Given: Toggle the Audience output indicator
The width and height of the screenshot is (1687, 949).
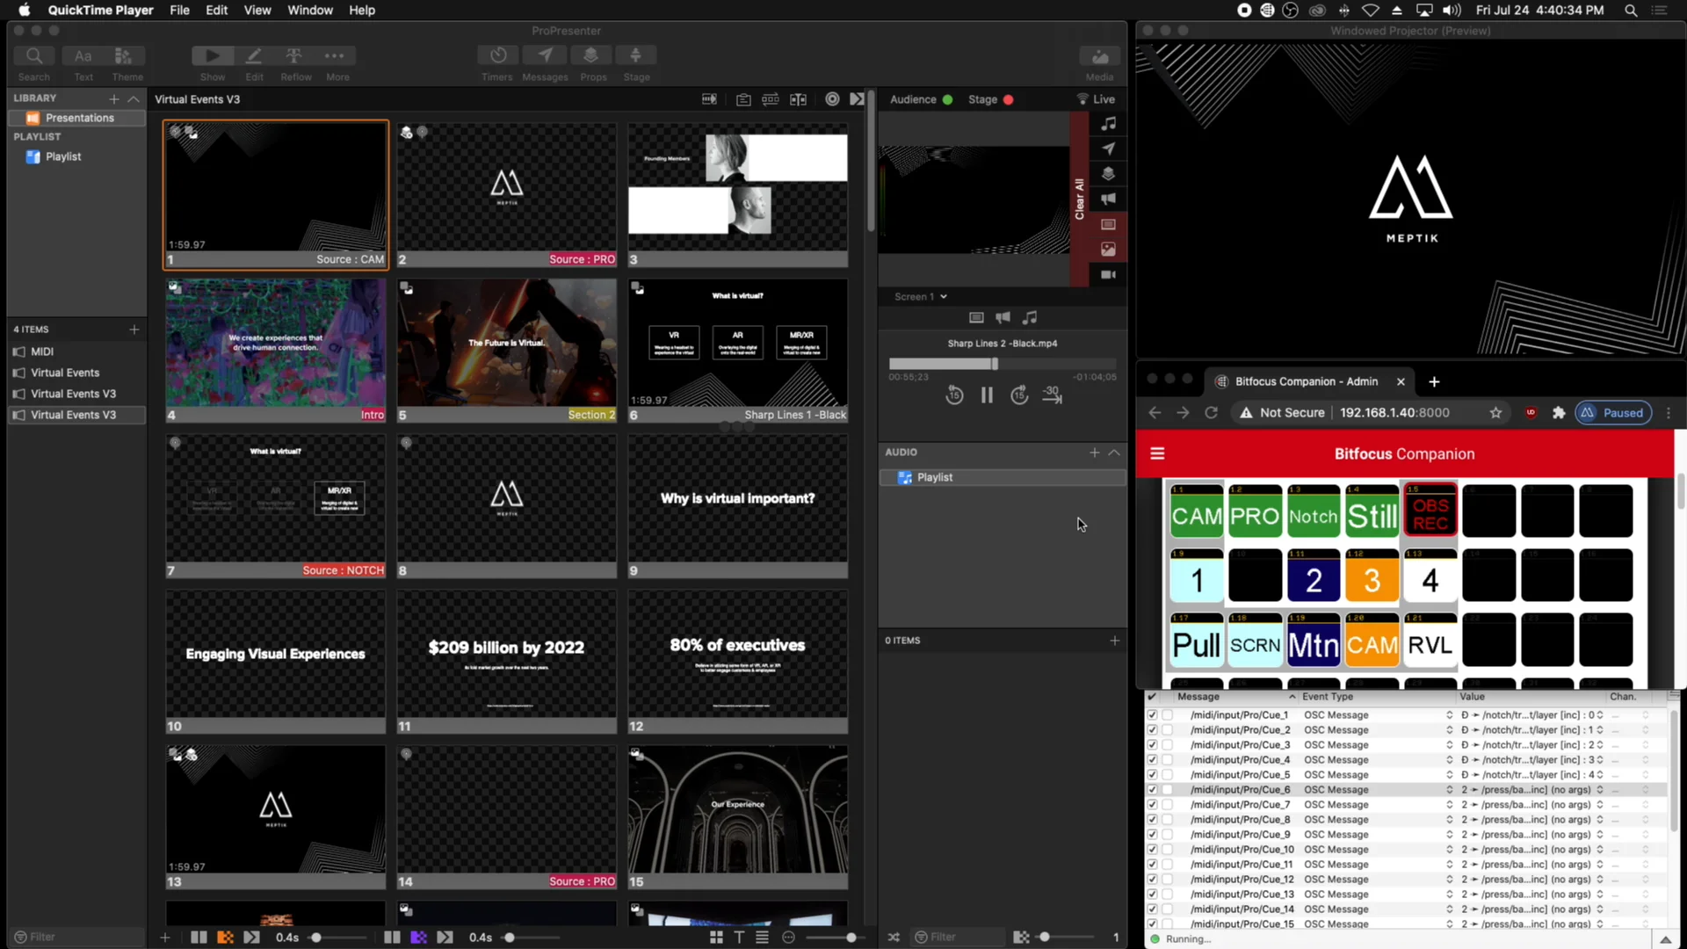Looking at the screenshot, I should [x=950, y=99].
